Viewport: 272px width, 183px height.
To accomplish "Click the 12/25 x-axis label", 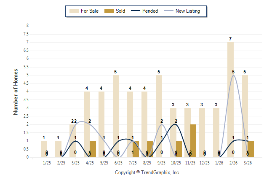I will coord(205,163).
